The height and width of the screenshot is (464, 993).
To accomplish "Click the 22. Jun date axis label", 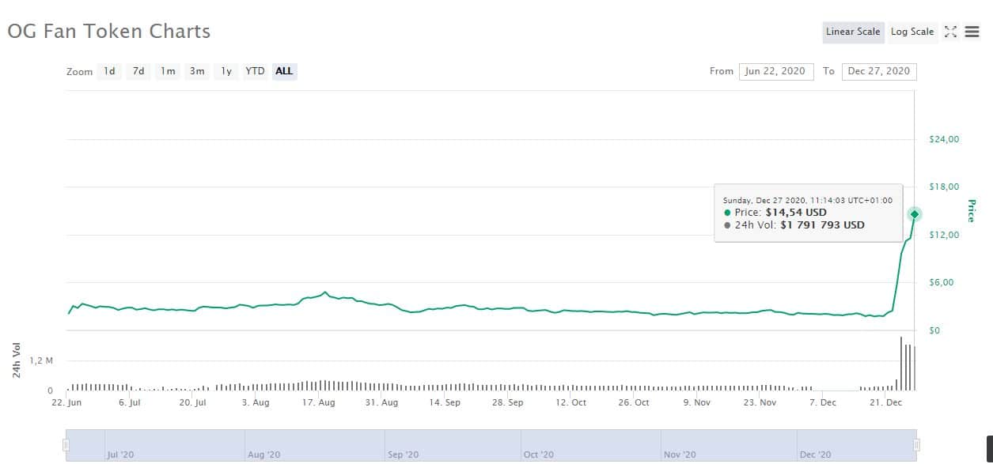I will pyautogui.click(x=66, y=402).
